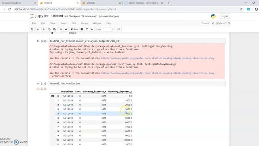Click the Jupyter logo
The image size is (259, 146).
pyautogui.click(x=40, y=16)
